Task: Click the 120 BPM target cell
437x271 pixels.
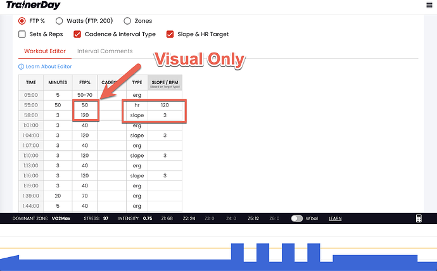Action: point(165,104)
